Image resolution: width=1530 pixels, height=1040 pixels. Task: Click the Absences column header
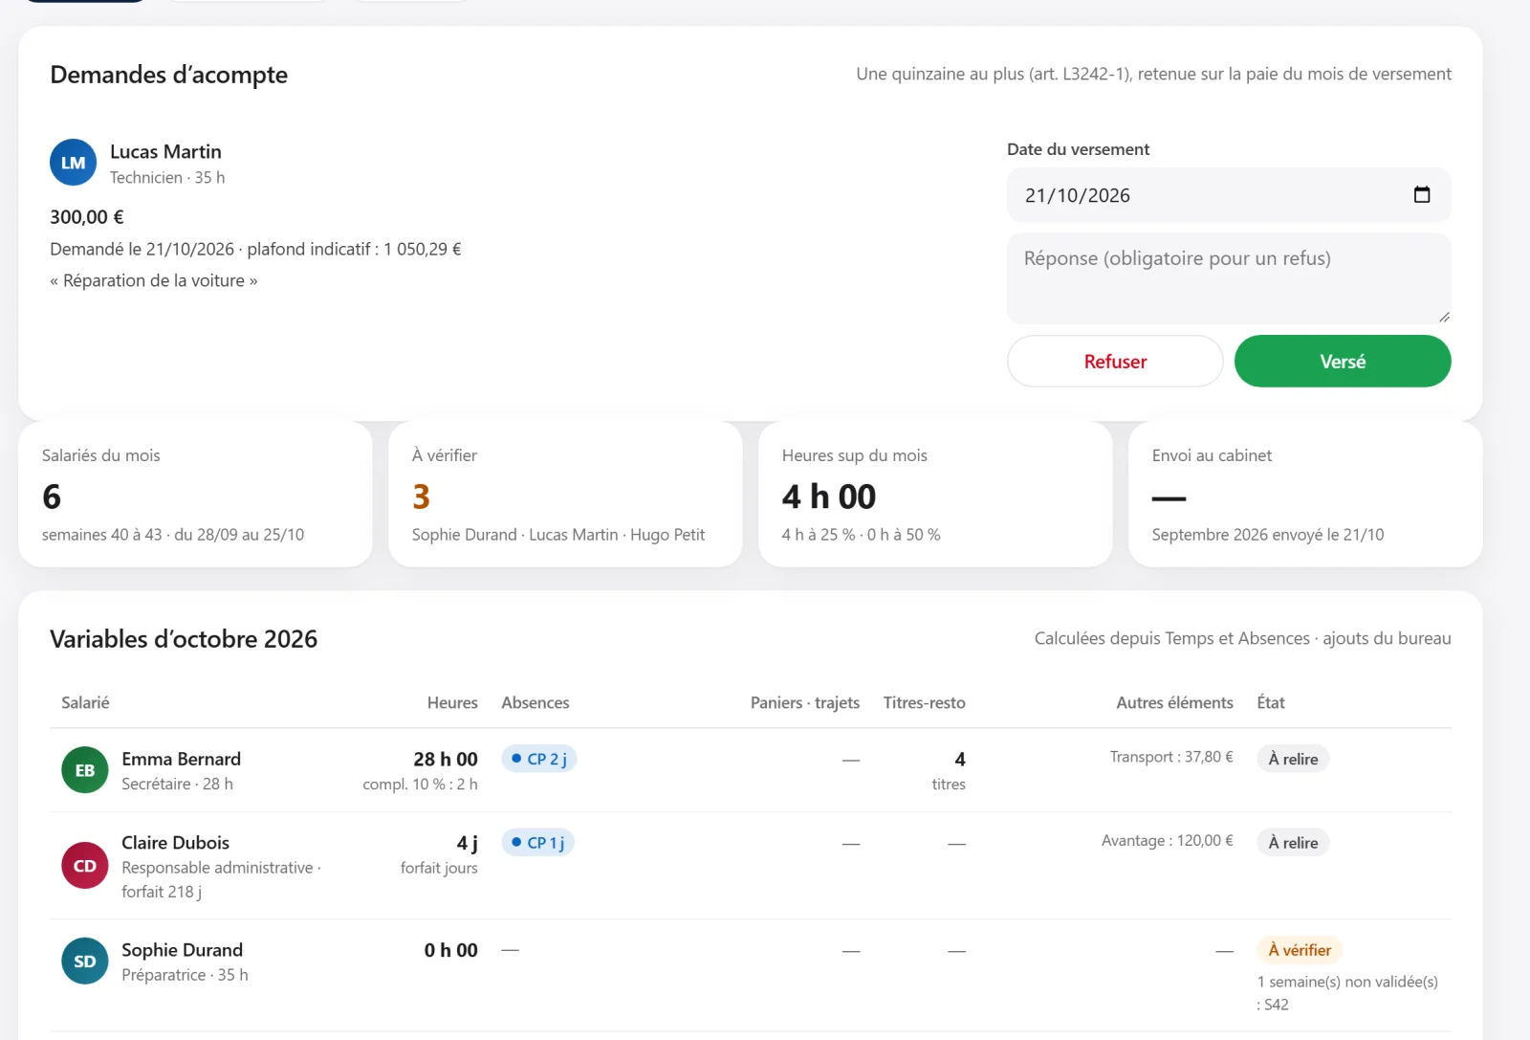[x=535, y=702]
